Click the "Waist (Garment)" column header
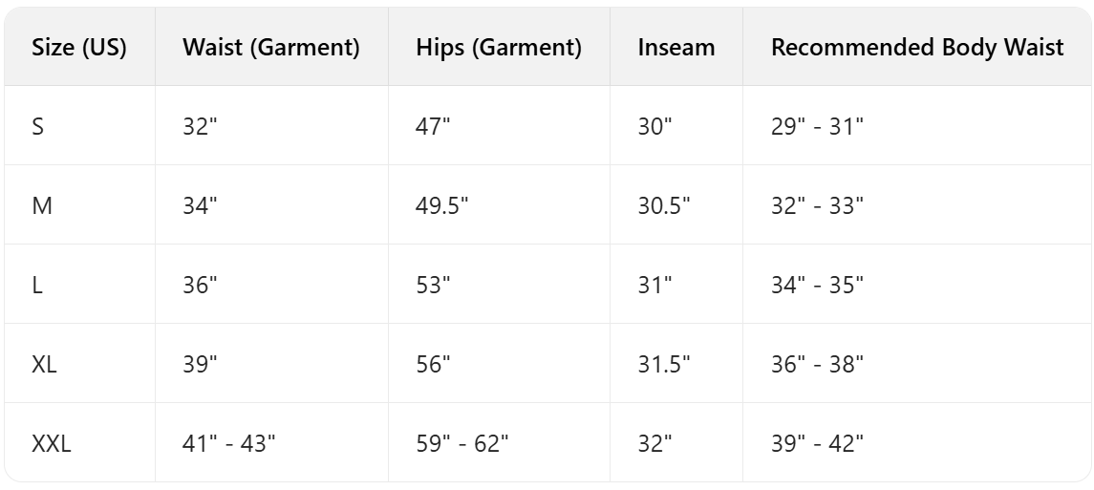 271,49
